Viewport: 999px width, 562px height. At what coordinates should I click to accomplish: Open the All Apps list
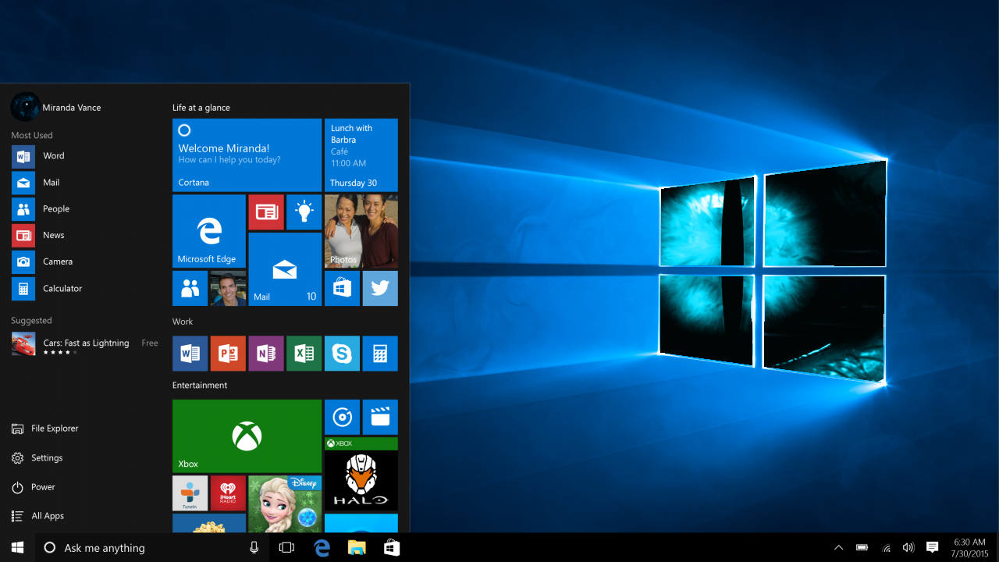[47, 515]
